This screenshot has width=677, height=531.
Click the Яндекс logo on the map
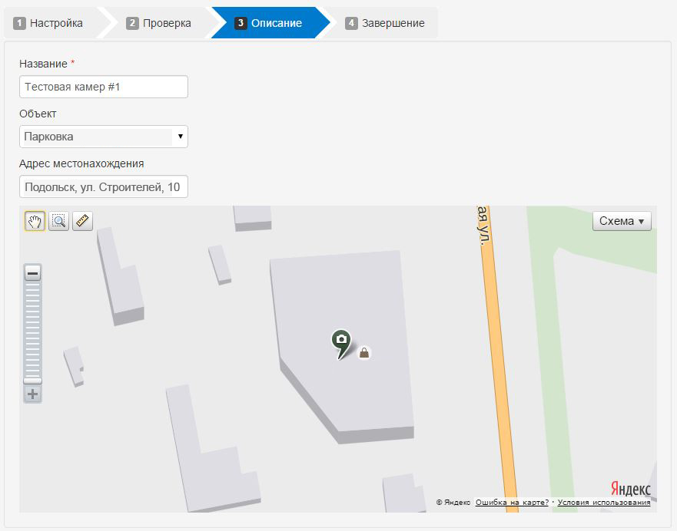630,489
